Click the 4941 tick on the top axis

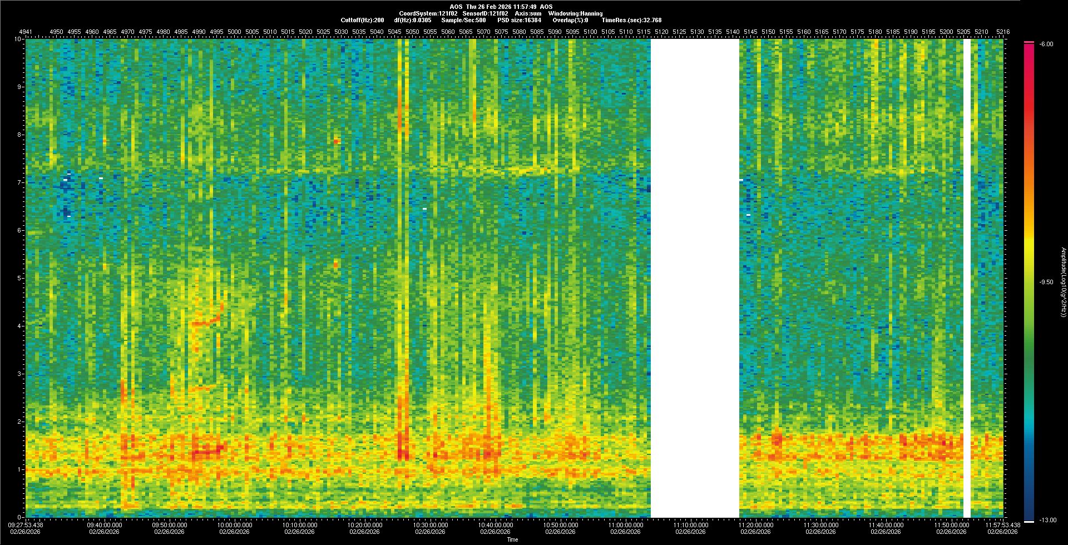click(x=26, y=32)
